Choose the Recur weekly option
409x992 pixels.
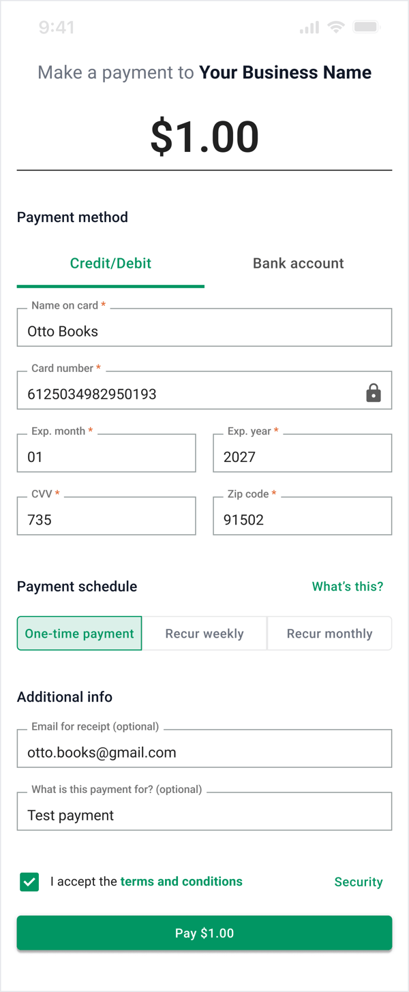[x=204, y=634]
